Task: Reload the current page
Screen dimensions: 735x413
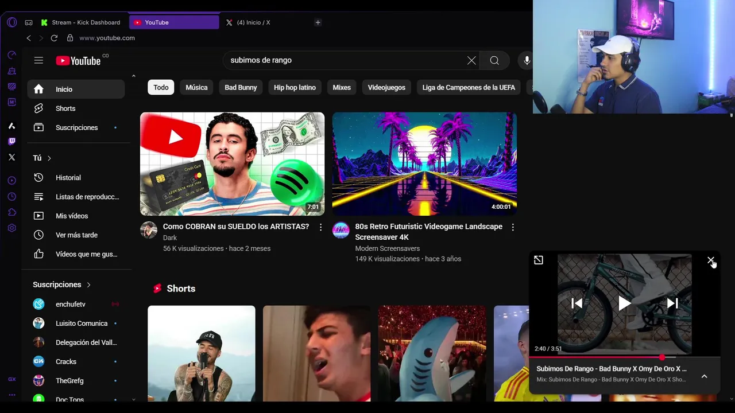Action: (54, 38)
